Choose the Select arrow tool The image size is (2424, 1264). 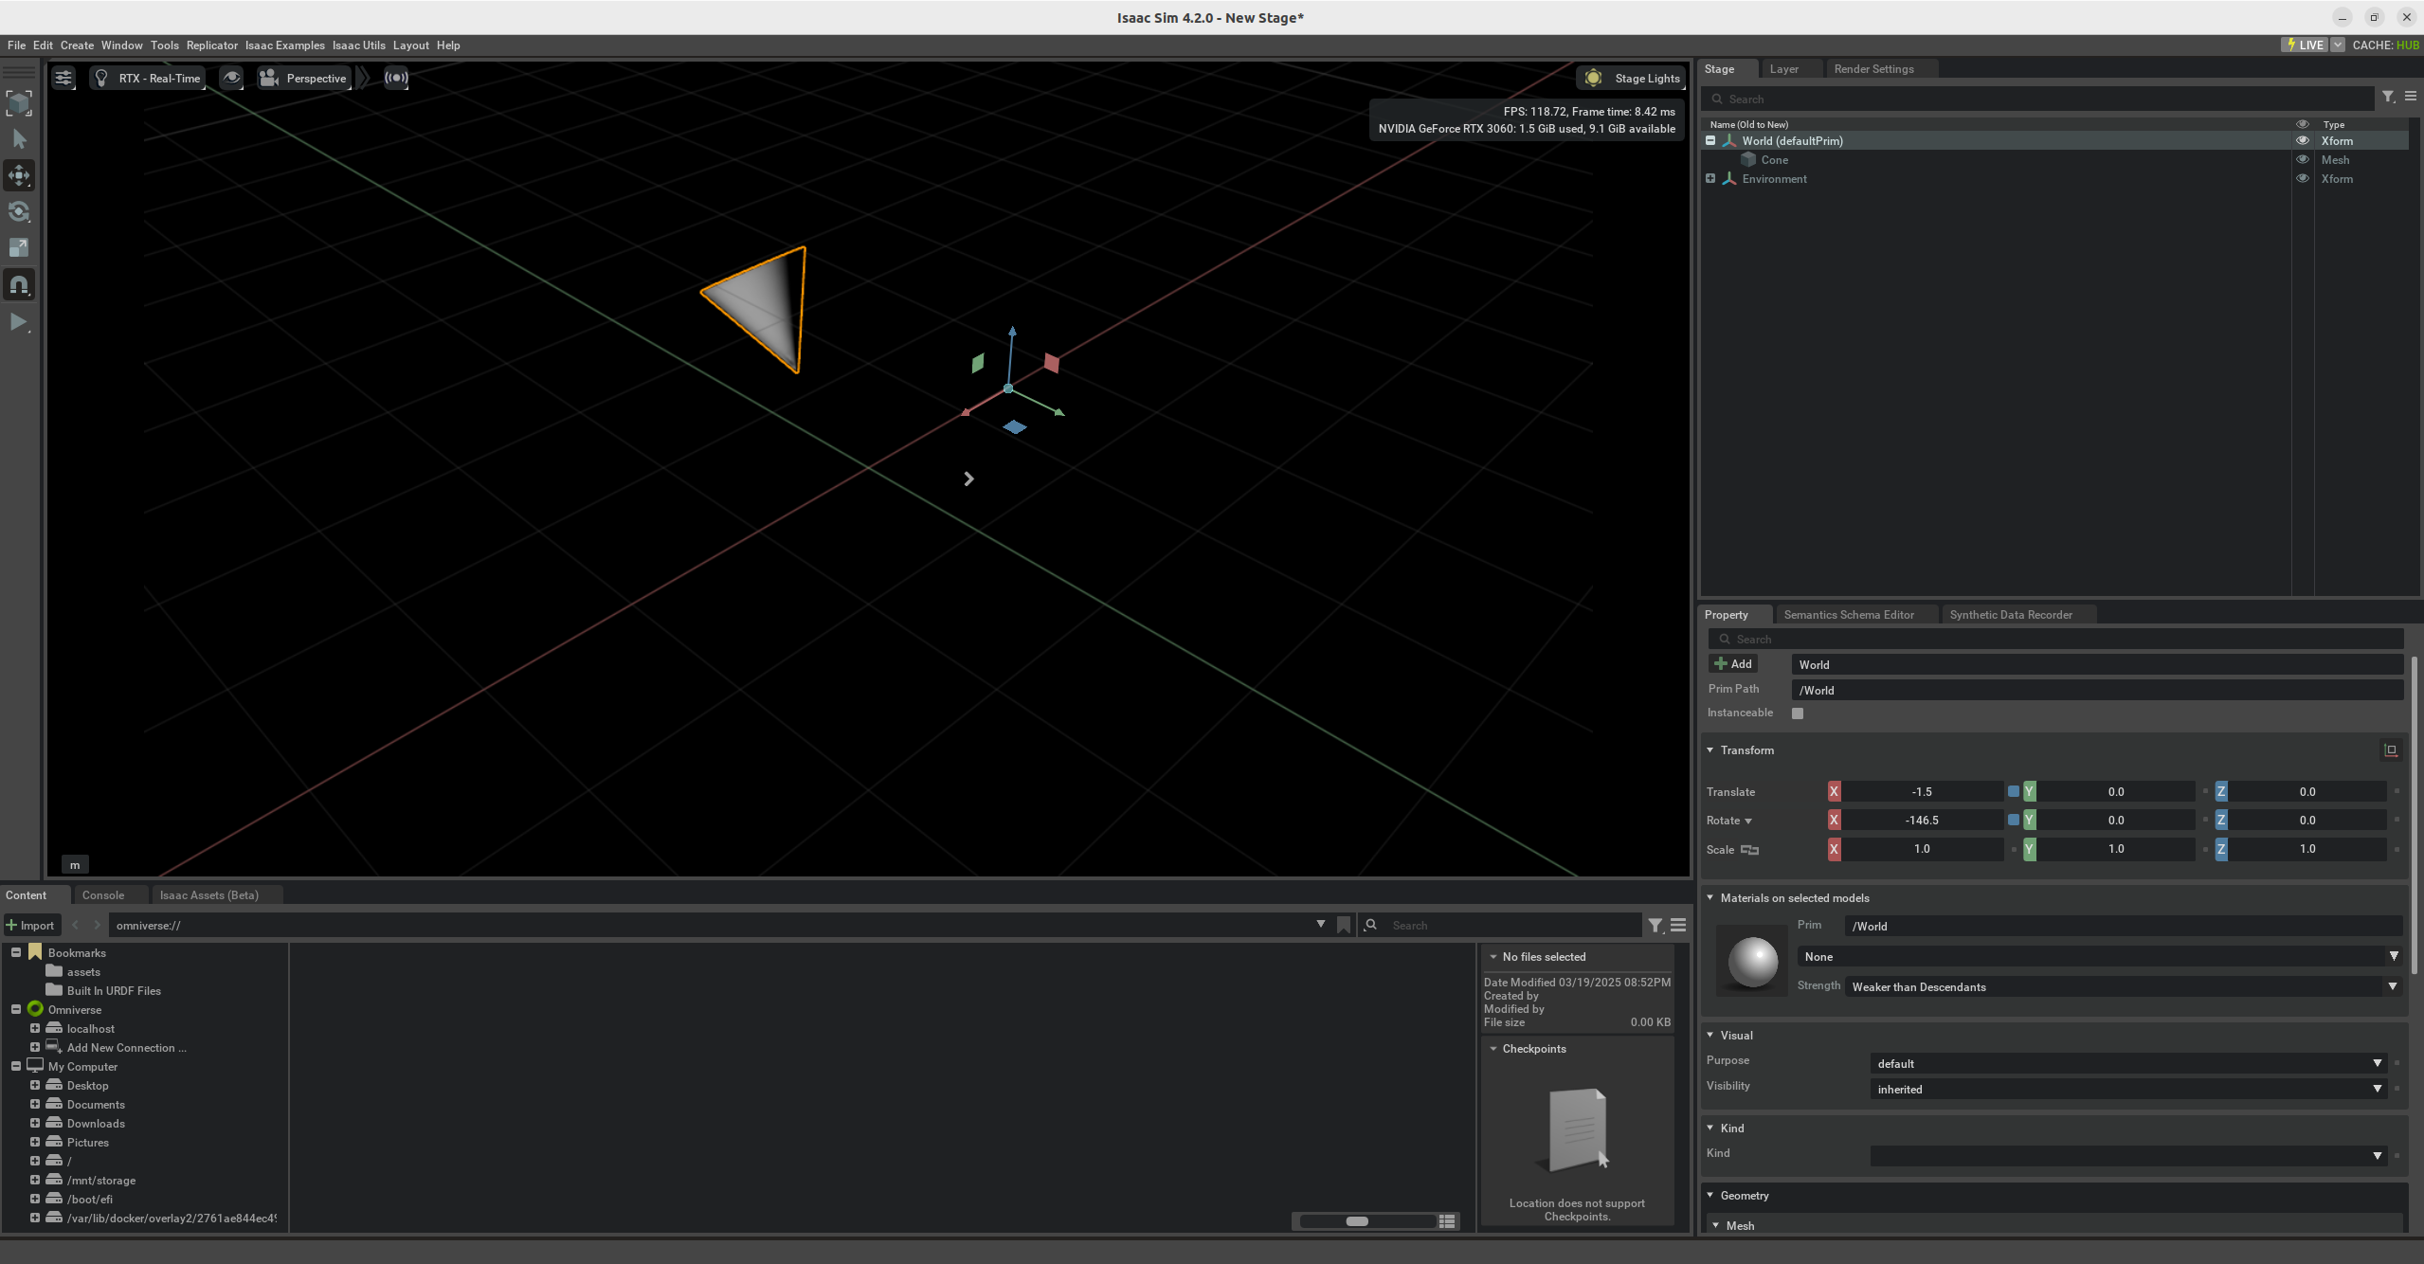click(x=19, y=139)
